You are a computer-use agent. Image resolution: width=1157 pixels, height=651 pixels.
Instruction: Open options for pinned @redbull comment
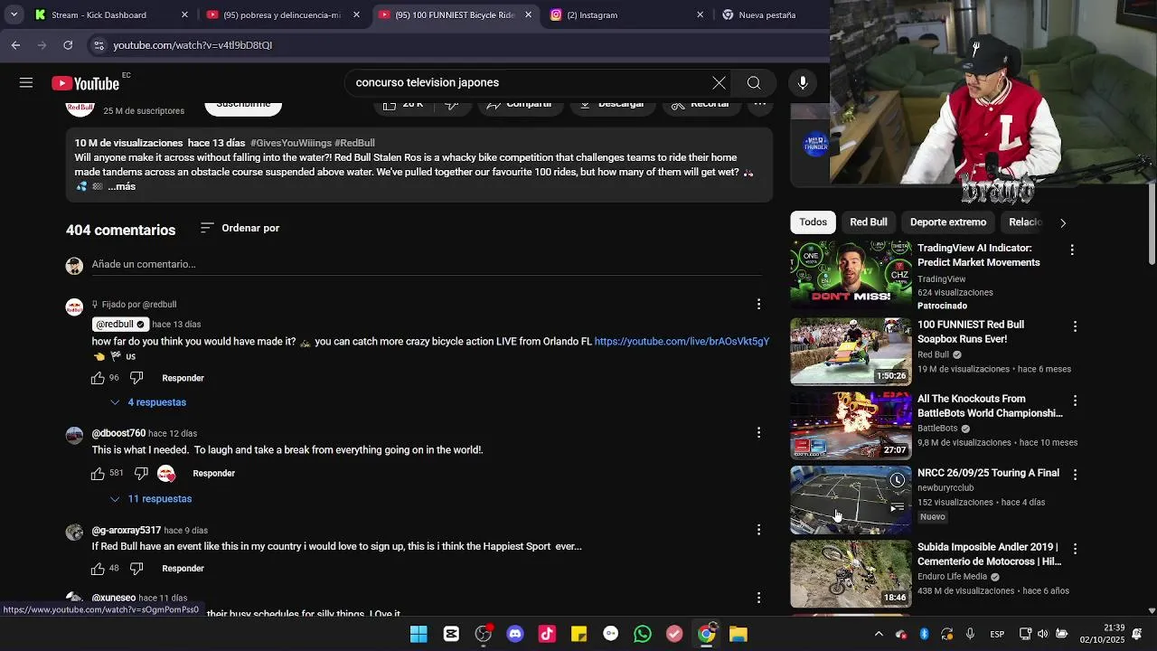tap(758, 305)
